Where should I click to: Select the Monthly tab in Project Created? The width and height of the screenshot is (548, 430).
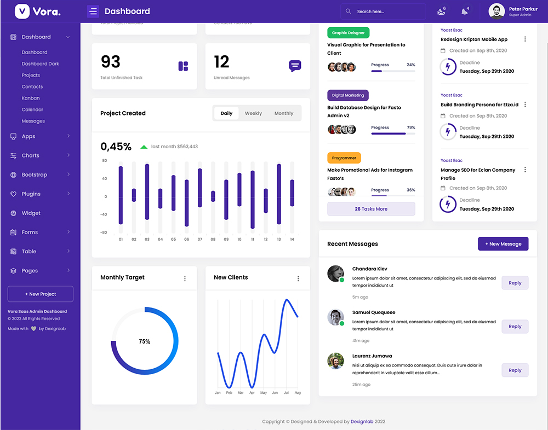(284, 113)
